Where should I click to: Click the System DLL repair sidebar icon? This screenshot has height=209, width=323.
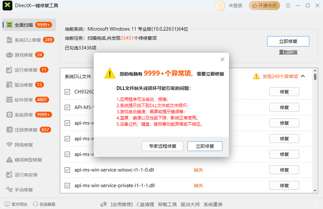coord(9,40)
